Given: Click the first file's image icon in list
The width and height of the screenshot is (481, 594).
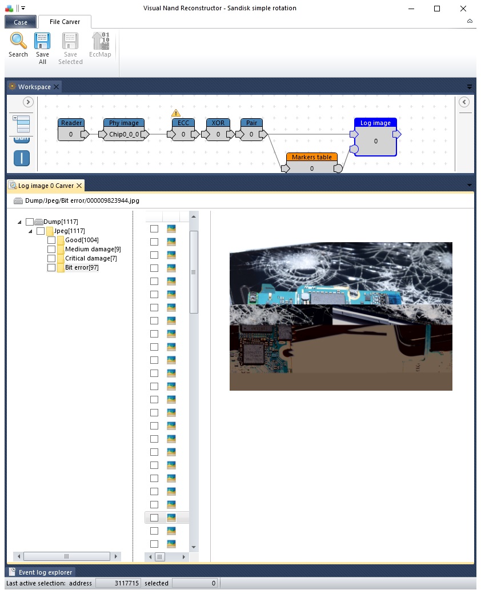Looking at the screenshot, I should (x=171, y=228).
